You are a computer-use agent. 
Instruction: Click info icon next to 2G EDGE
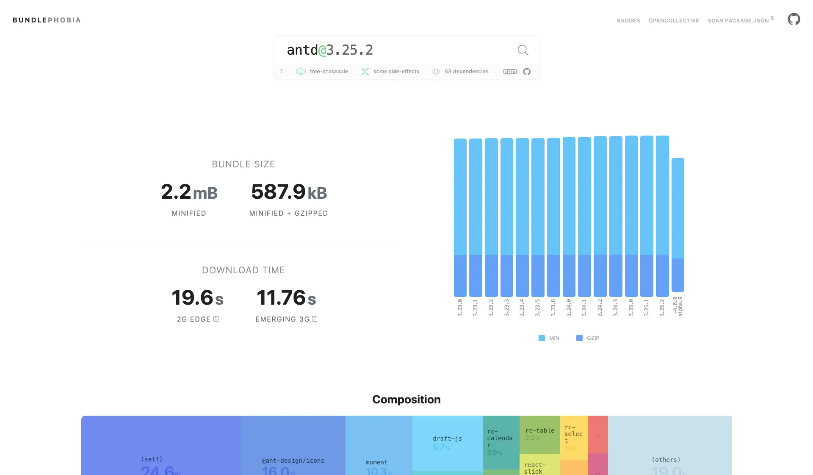tap(216, 319)
